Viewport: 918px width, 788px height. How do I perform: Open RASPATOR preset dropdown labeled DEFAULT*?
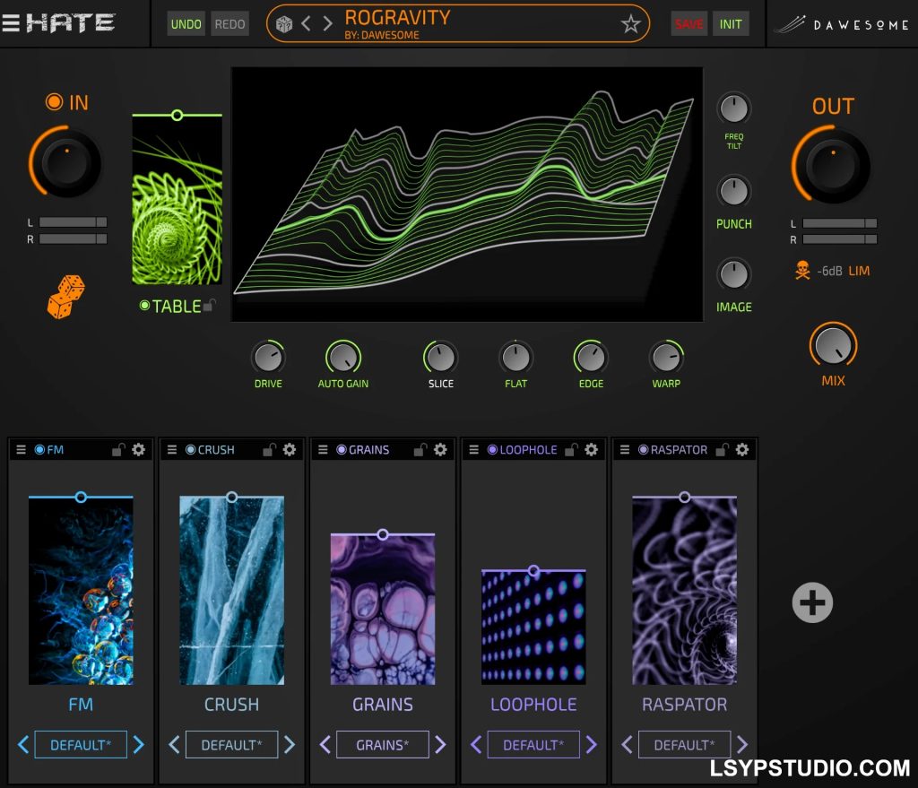pyautogui.click(x=684, y=745)
